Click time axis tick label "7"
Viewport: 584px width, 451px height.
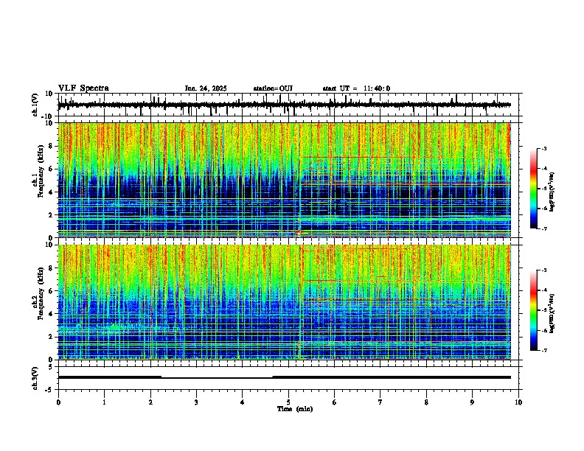(380, 402)
